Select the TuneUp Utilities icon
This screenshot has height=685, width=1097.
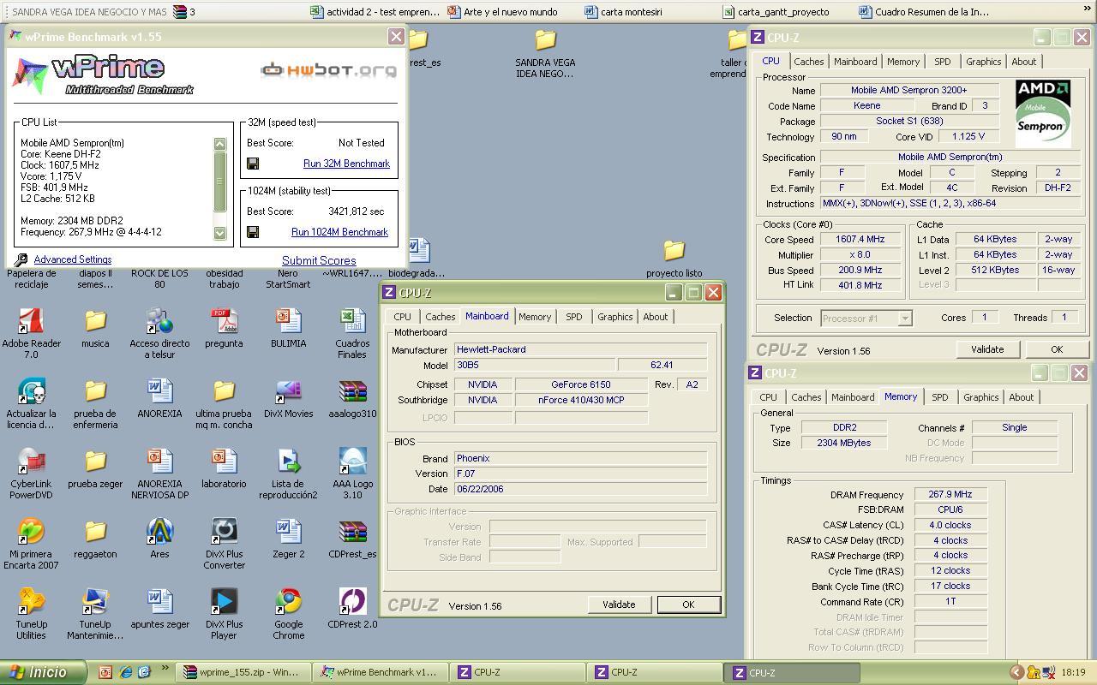coord(32,602)
